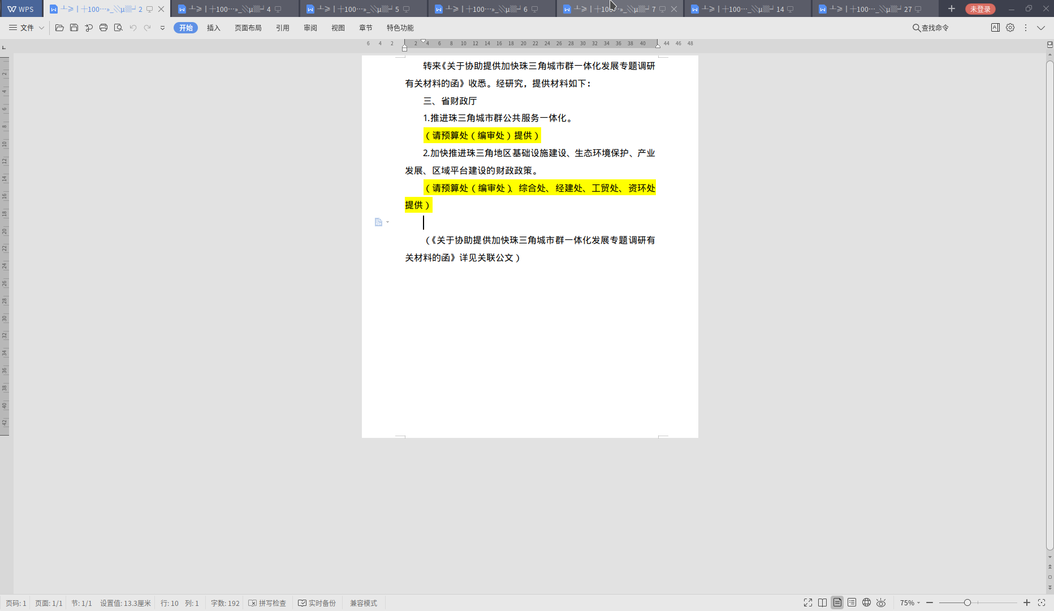Viewport: 1054px width, 611px height.
Task: Open the settings gear icon
Action: tap(1010, 27)
